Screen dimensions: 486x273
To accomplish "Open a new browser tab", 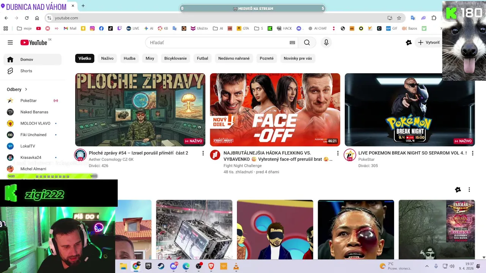I will pos(83,6).
